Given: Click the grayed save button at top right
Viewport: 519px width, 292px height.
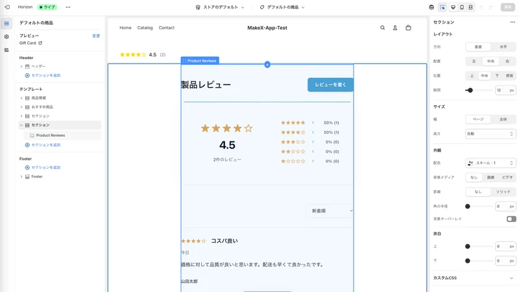Looking at the screenshot, I should click(x=508, y=7).
